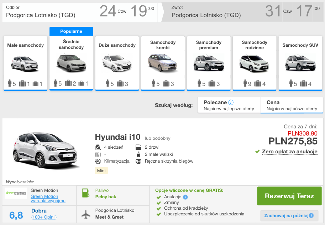The width and height of the screenshot is (325, 225).
Task: Click the seats icon for 4 siedzeń
Action: 98,147
